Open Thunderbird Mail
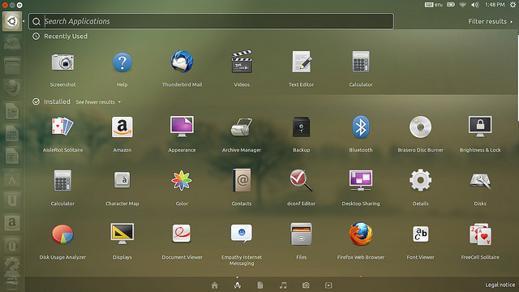The image size is (519, 292). click(182, 62)
